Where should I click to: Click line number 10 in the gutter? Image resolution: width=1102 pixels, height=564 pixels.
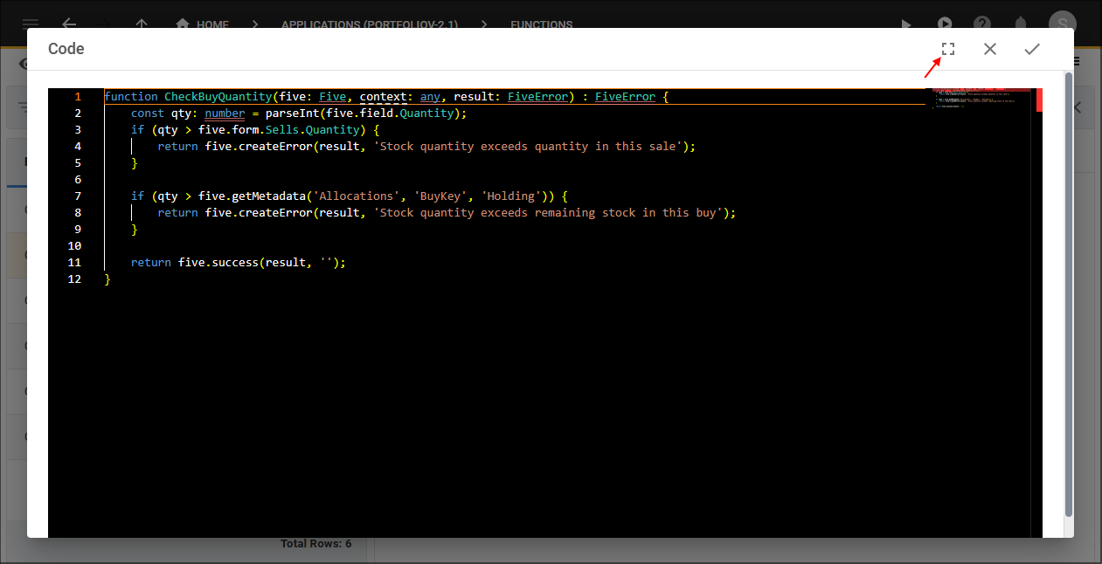(x=74, y=246)
